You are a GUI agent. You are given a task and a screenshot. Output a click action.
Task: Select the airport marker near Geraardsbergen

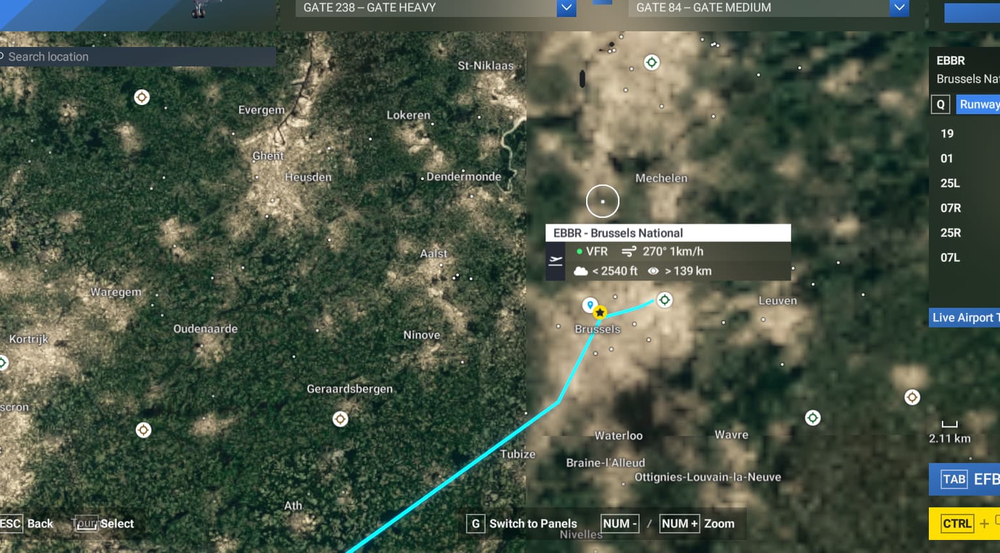coord(340,419)
